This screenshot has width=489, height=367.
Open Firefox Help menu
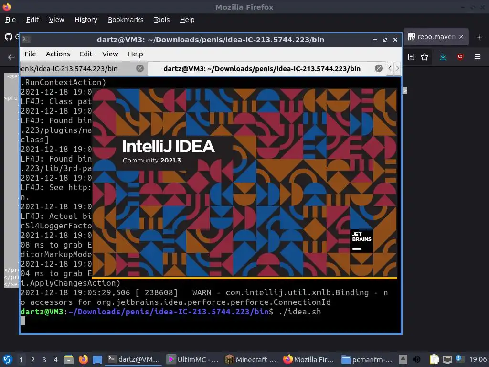[187, 20]
